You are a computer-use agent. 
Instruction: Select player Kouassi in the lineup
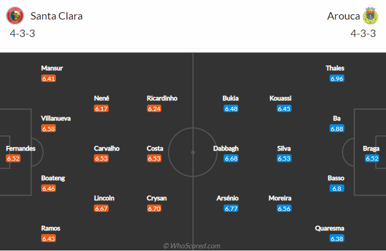pos(280,98)
